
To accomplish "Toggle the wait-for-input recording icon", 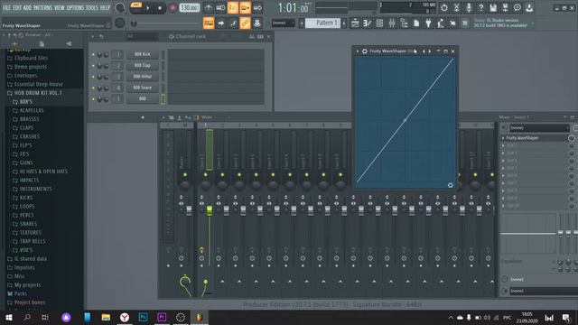I will point(220,8).
